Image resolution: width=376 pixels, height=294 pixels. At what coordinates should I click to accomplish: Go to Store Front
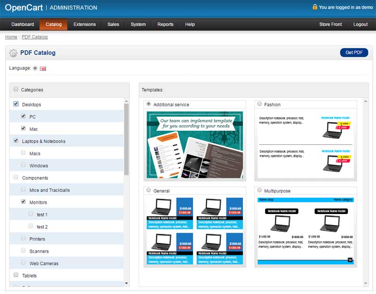tap(330, 24)
